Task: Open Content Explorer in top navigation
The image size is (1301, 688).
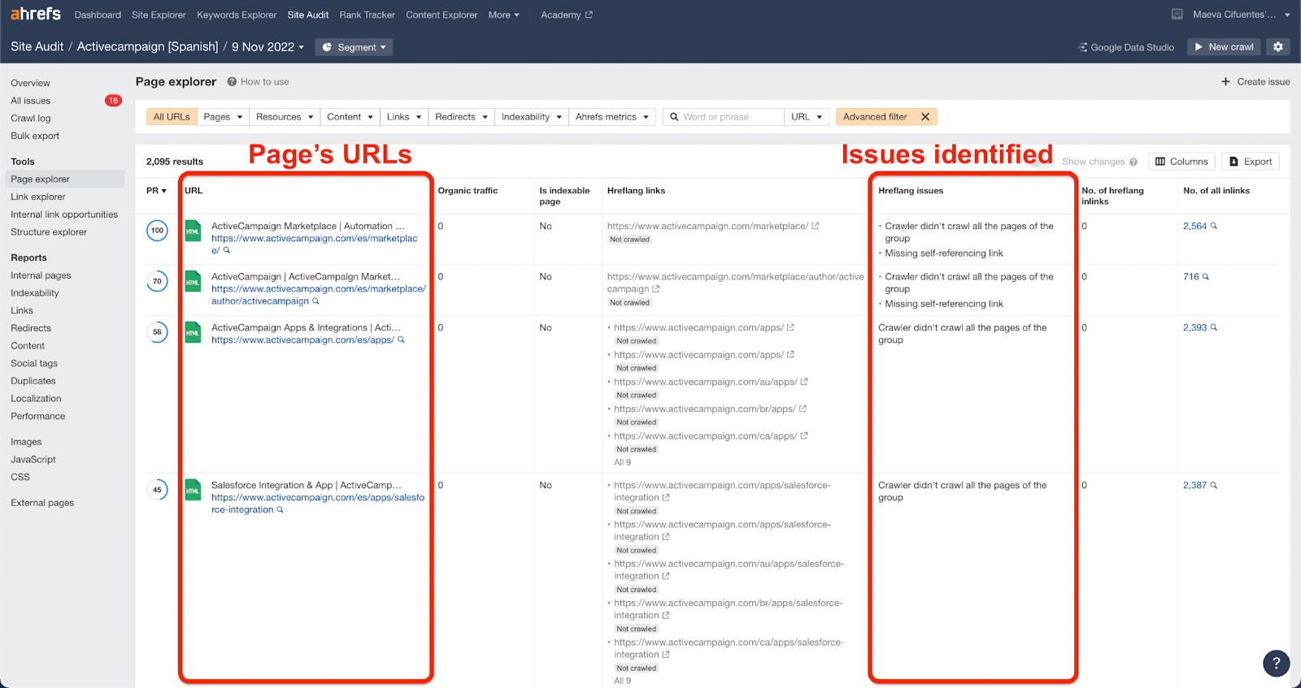Action: (x=442, y=15)
